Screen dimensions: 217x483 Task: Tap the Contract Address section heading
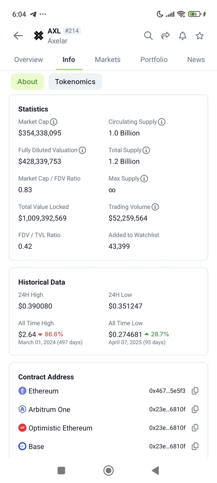pyautogui.click(x=46, y=377)
